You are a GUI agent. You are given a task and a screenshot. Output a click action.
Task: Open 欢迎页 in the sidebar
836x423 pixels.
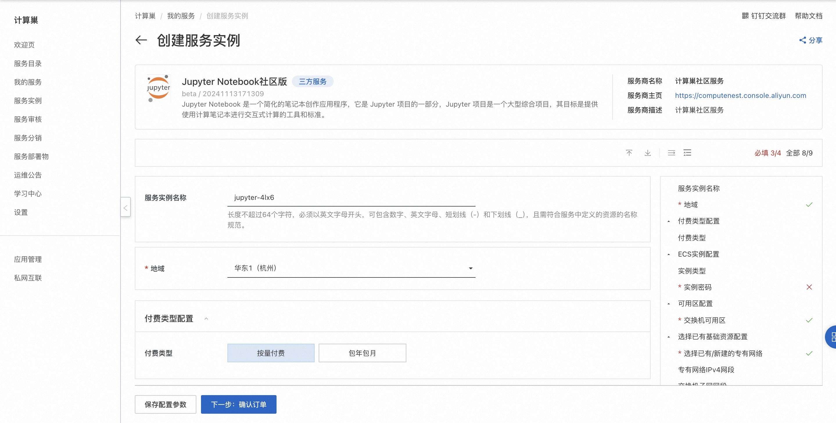tap(24, 45)
